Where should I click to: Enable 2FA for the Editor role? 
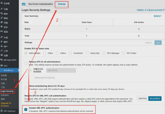(x=45, y=53)
